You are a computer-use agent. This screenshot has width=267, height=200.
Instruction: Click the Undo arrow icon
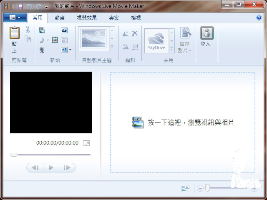30,7
